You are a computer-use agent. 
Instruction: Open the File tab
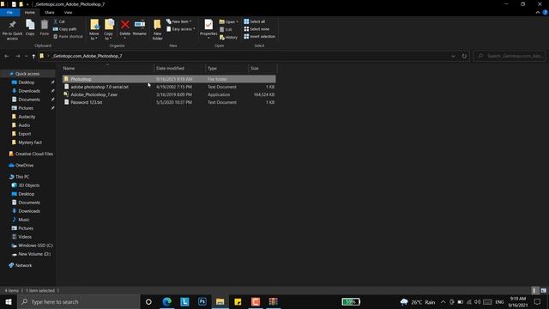pyautogui.click(x=9, y=12)
